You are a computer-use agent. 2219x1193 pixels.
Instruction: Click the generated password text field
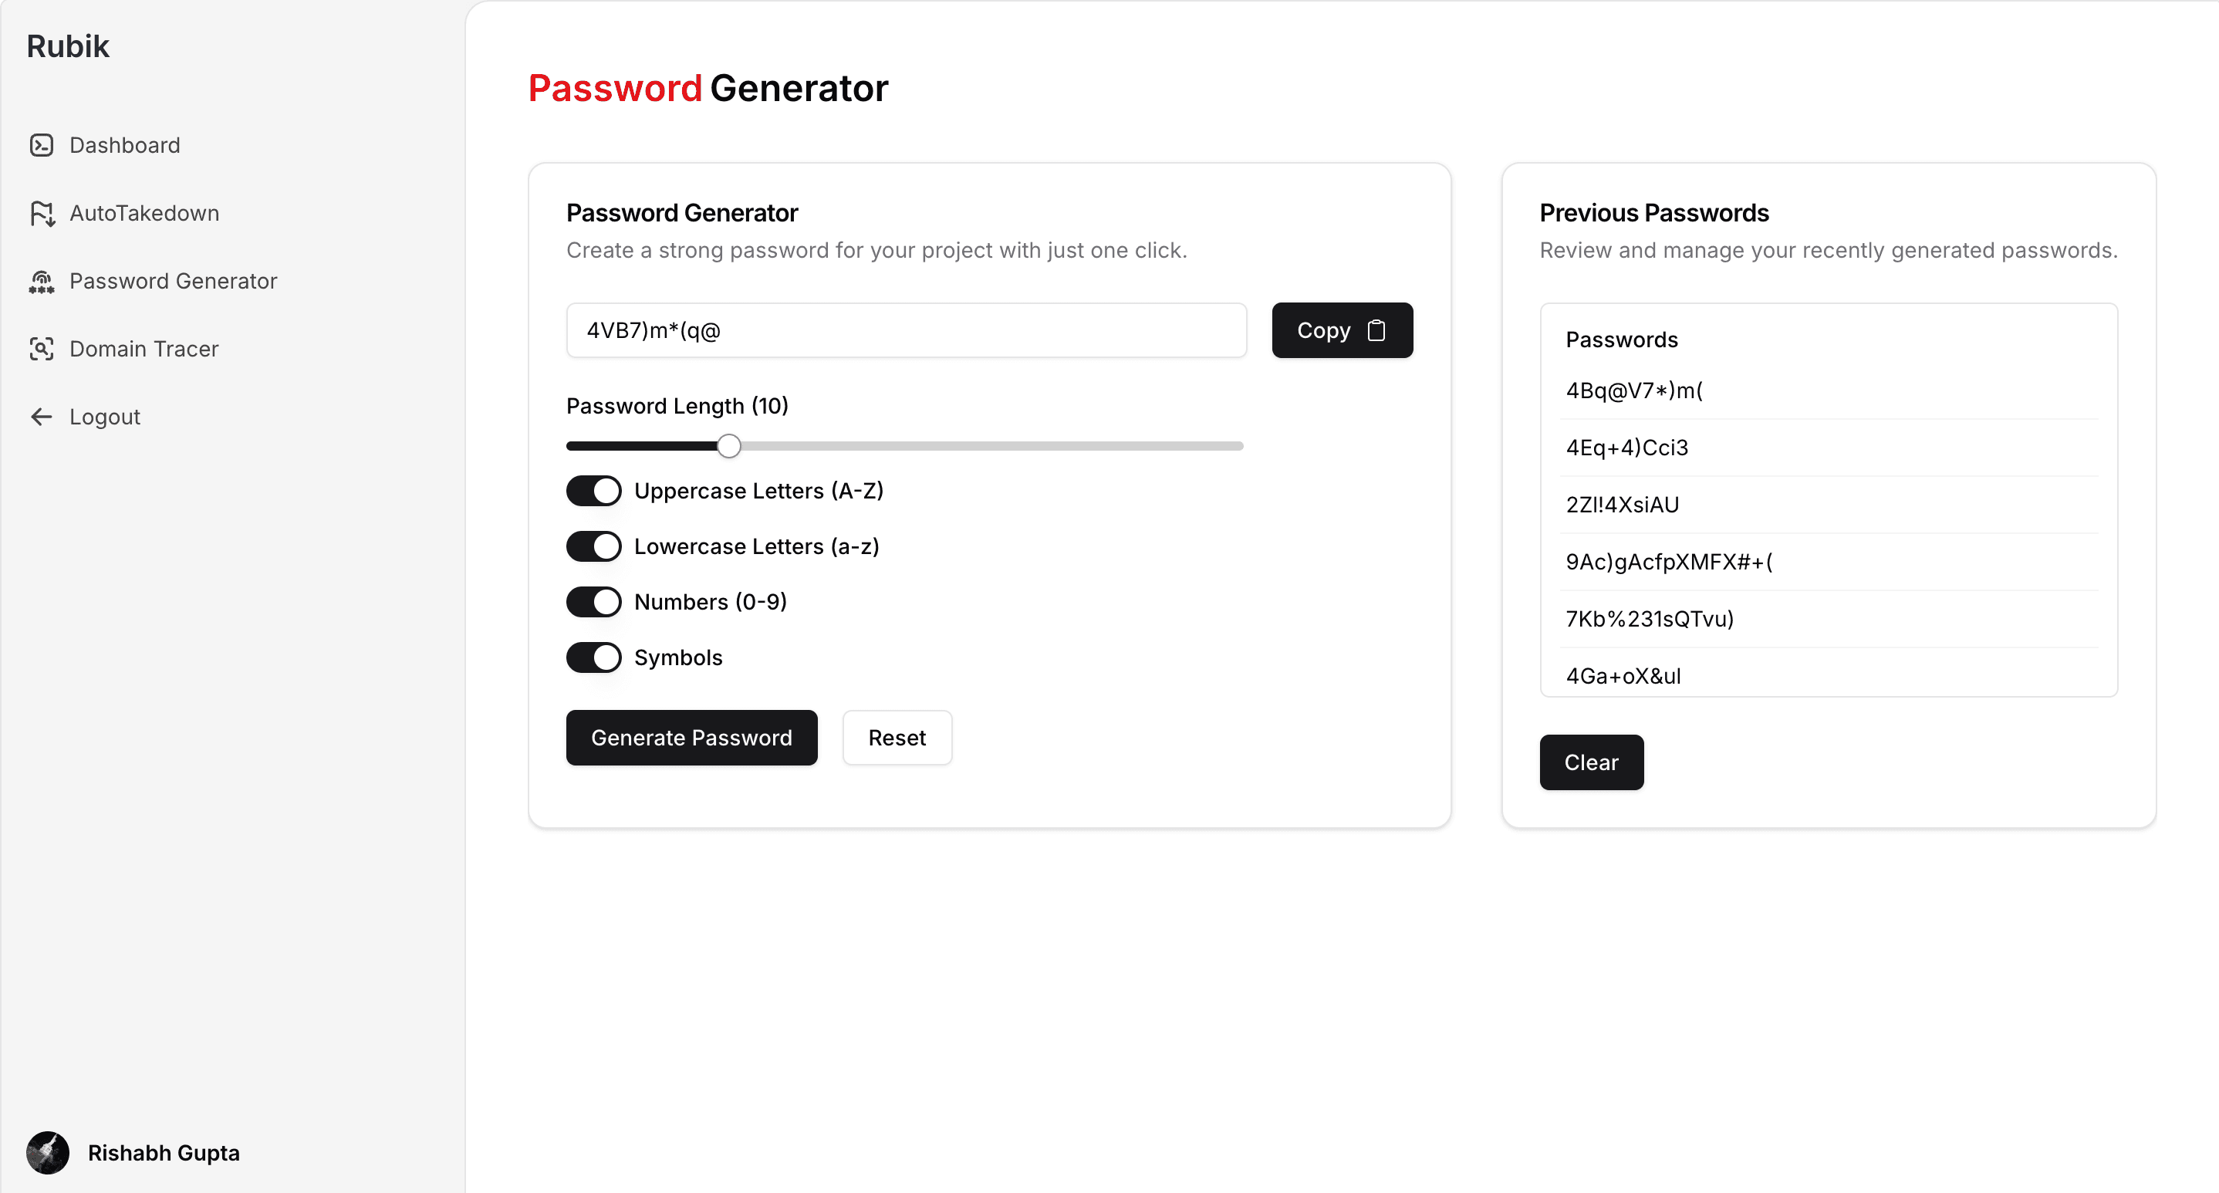[907, 330]
